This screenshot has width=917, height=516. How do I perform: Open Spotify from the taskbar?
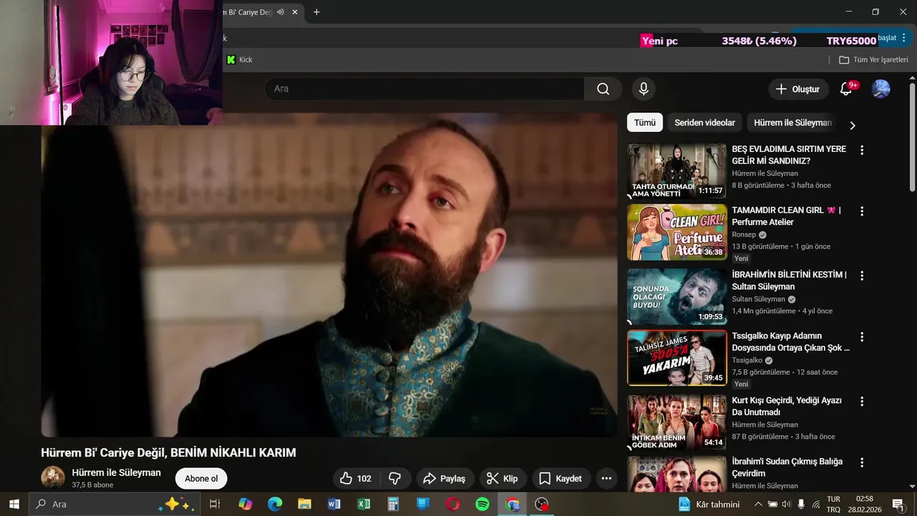[482, 504]
